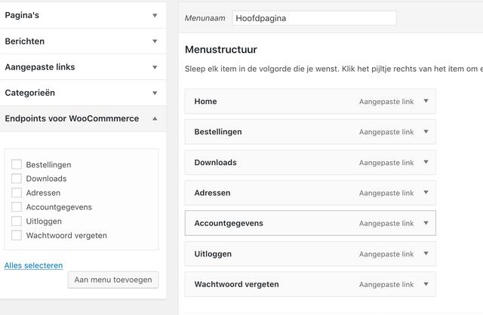Expand the Downloads menu item arrow
Viewport: 483px width, 315px height.
pos(426,162)
